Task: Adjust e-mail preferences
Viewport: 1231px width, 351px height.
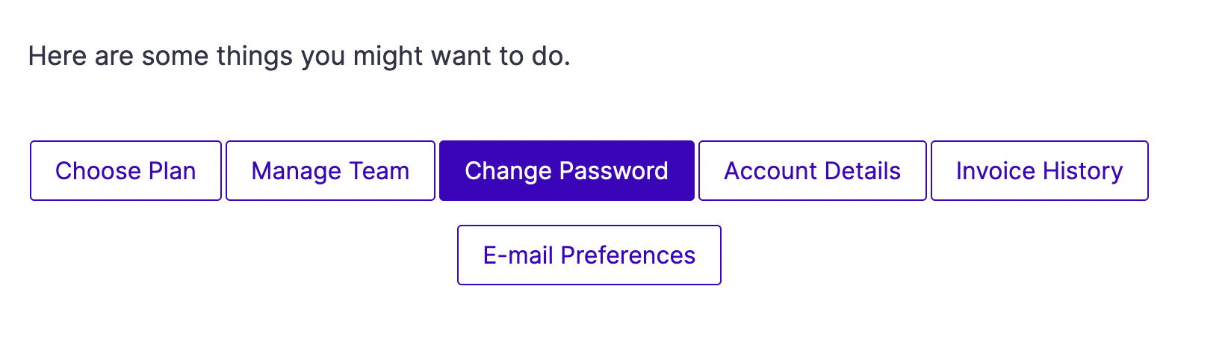Action: (589, 255)
